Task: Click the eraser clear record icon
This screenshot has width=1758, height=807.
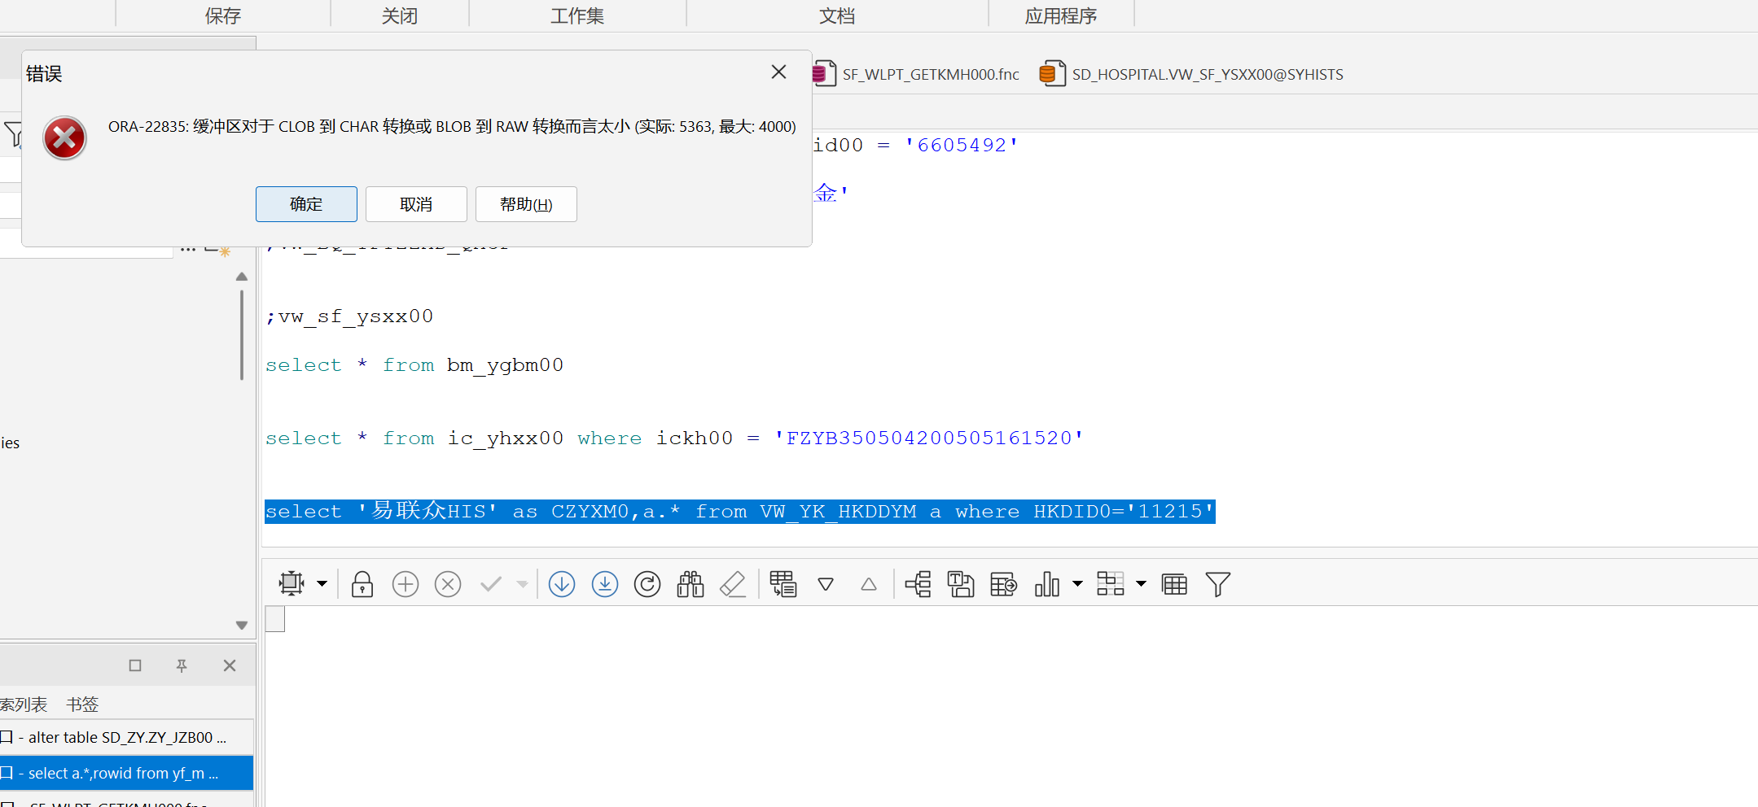Action: (733, 584)
